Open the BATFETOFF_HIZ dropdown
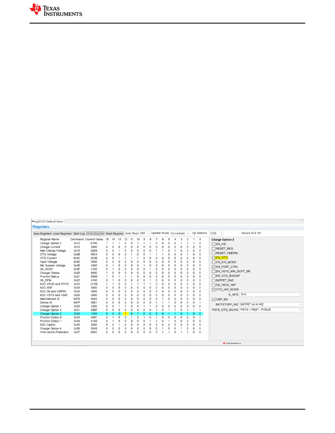 coord(271,304)
